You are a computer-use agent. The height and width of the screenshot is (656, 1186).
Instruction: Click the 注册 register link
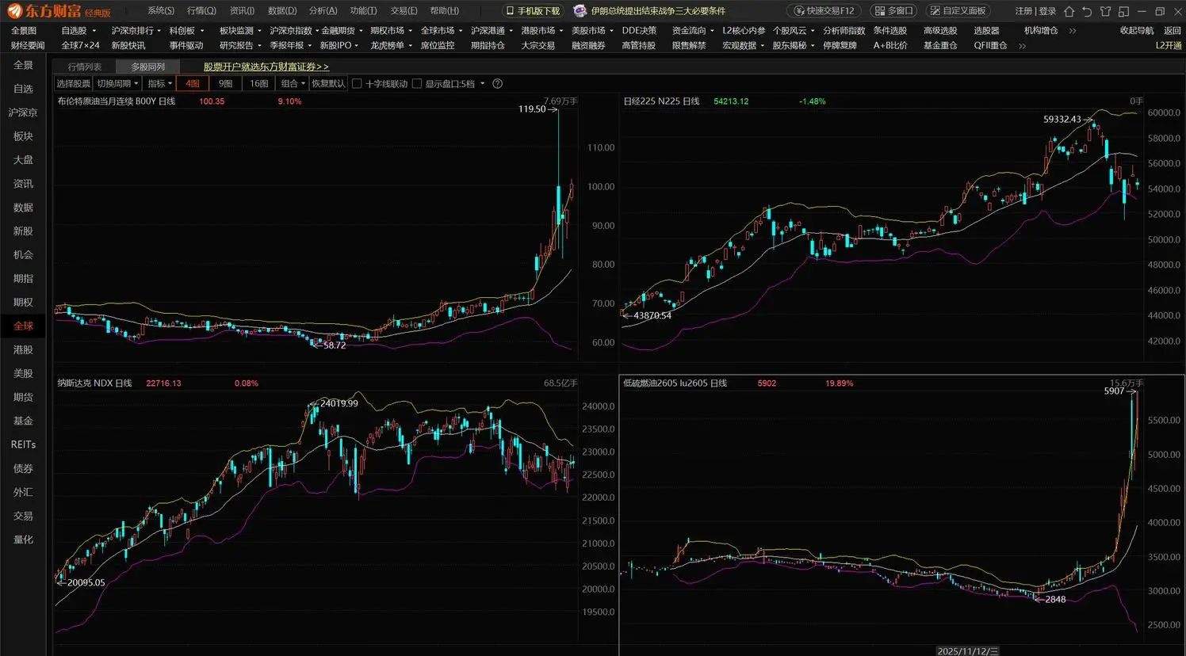1023,11
